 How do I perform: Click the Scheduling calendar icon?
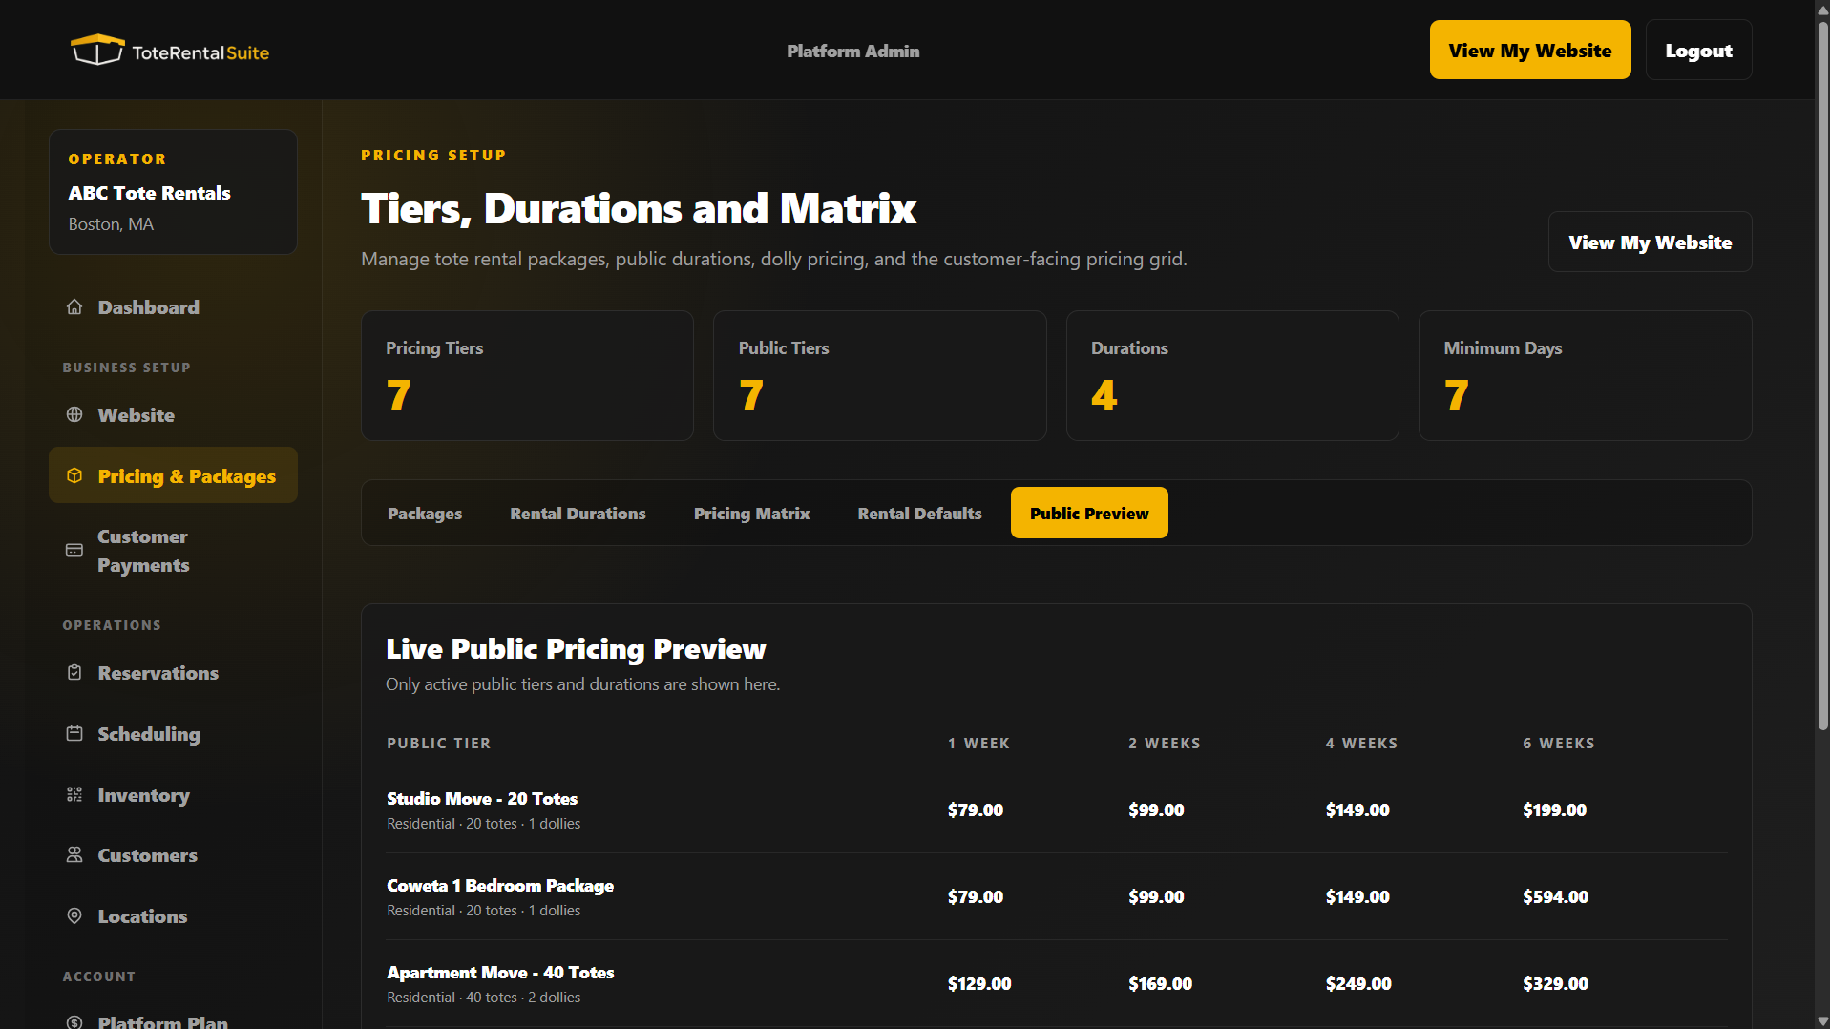74,733
